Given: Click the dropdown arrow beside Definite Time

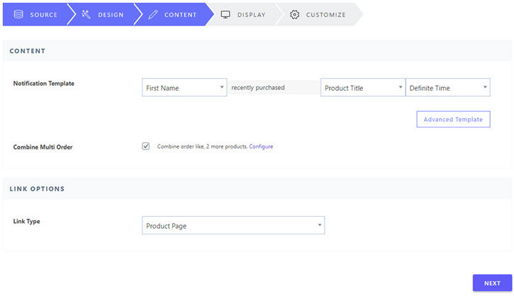Looking at the screenshot, I should click(485, 87).
